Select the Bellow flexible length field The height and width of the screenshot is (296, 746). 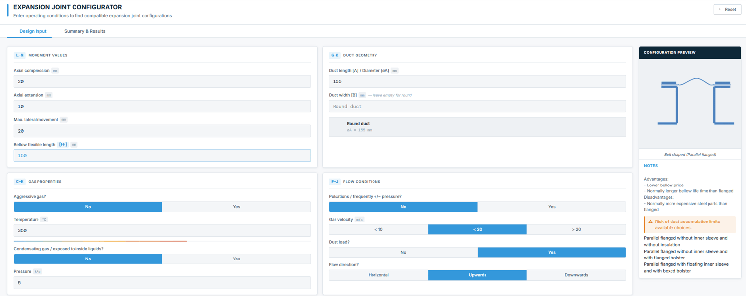pos(162,155)
